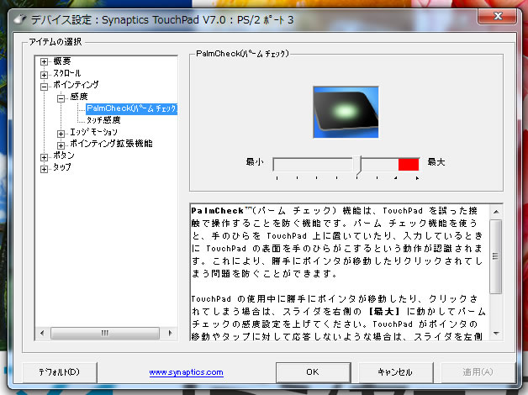Click the red maximum zone of slider
Viewport: 528px width, 395px height.
click(409, 165)
